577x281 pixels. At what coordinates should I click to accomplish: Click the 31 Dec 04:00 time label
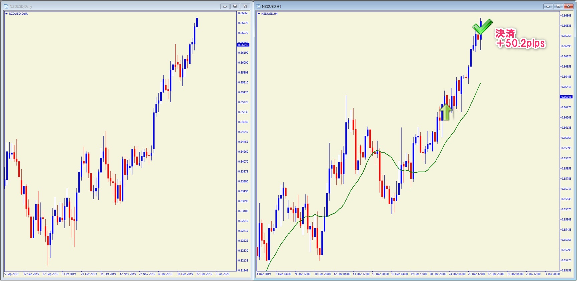click(x=515, y=274)
